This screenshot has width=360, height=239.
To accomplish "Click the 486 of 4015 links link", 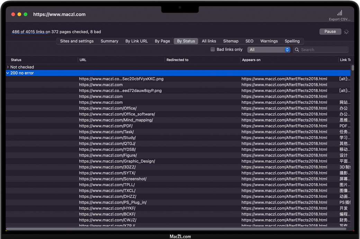I will (x=28, y=32).
